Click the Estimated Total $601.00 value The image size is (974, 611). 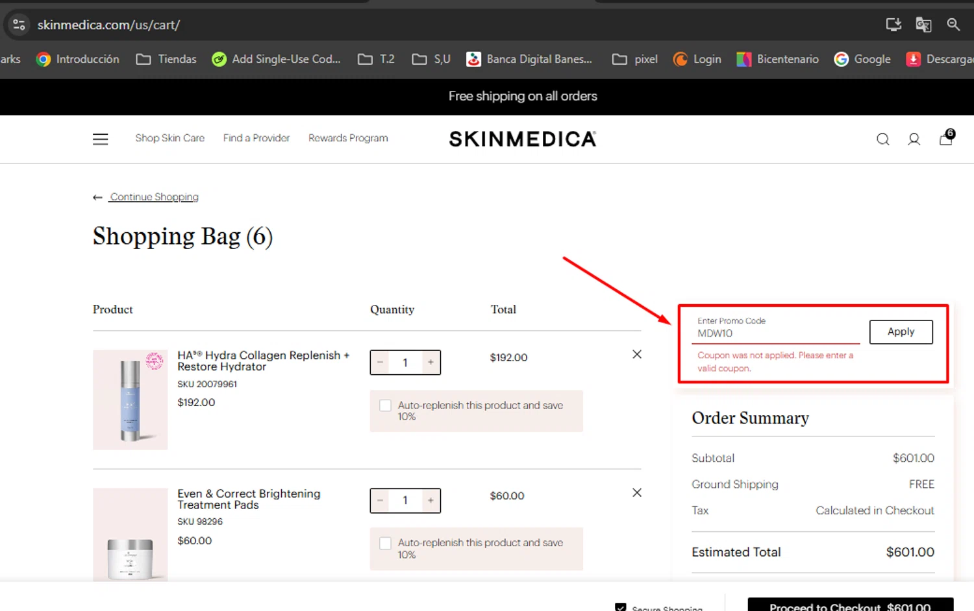pyautogui.click(x=910, y=552)
